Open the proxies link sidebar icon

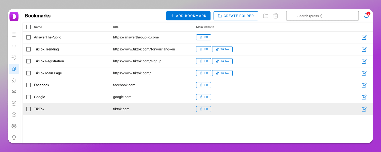coord(14,46)
